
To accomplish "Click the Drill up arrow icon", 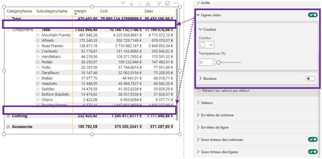I will coord(123,4).
